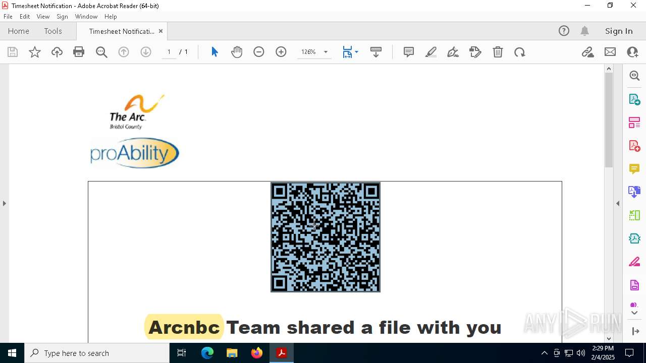Click the taskbar search box
646x363 pixels.
[97, 353]
